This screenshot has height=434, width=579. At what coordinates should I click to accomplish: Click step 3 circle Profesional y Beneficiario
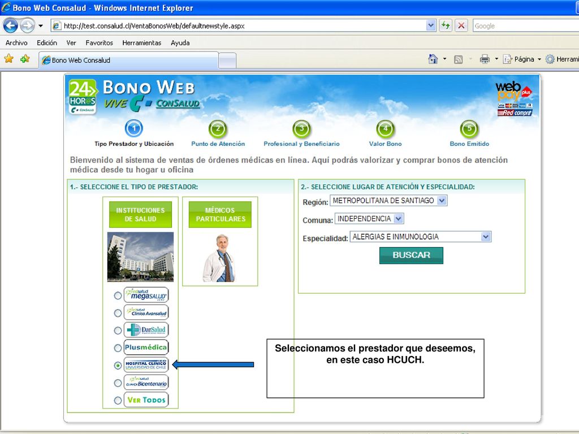tap(302, 129)
